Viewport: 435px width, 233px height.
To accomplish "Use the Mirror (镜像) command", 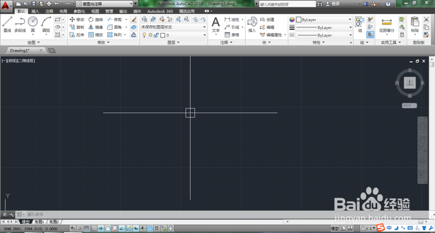I will [x=95, y=27].
